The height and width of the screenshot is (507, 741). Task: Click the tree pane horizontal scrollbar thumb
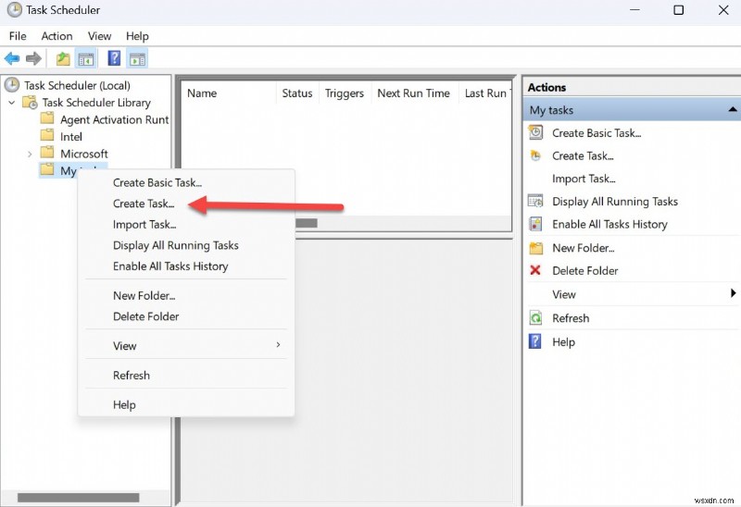pos(79,498)
